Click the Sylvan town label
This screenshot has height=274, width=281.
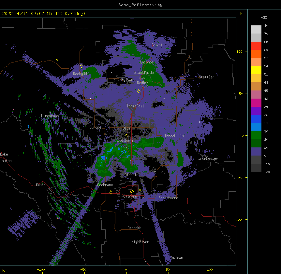[127, 80]
